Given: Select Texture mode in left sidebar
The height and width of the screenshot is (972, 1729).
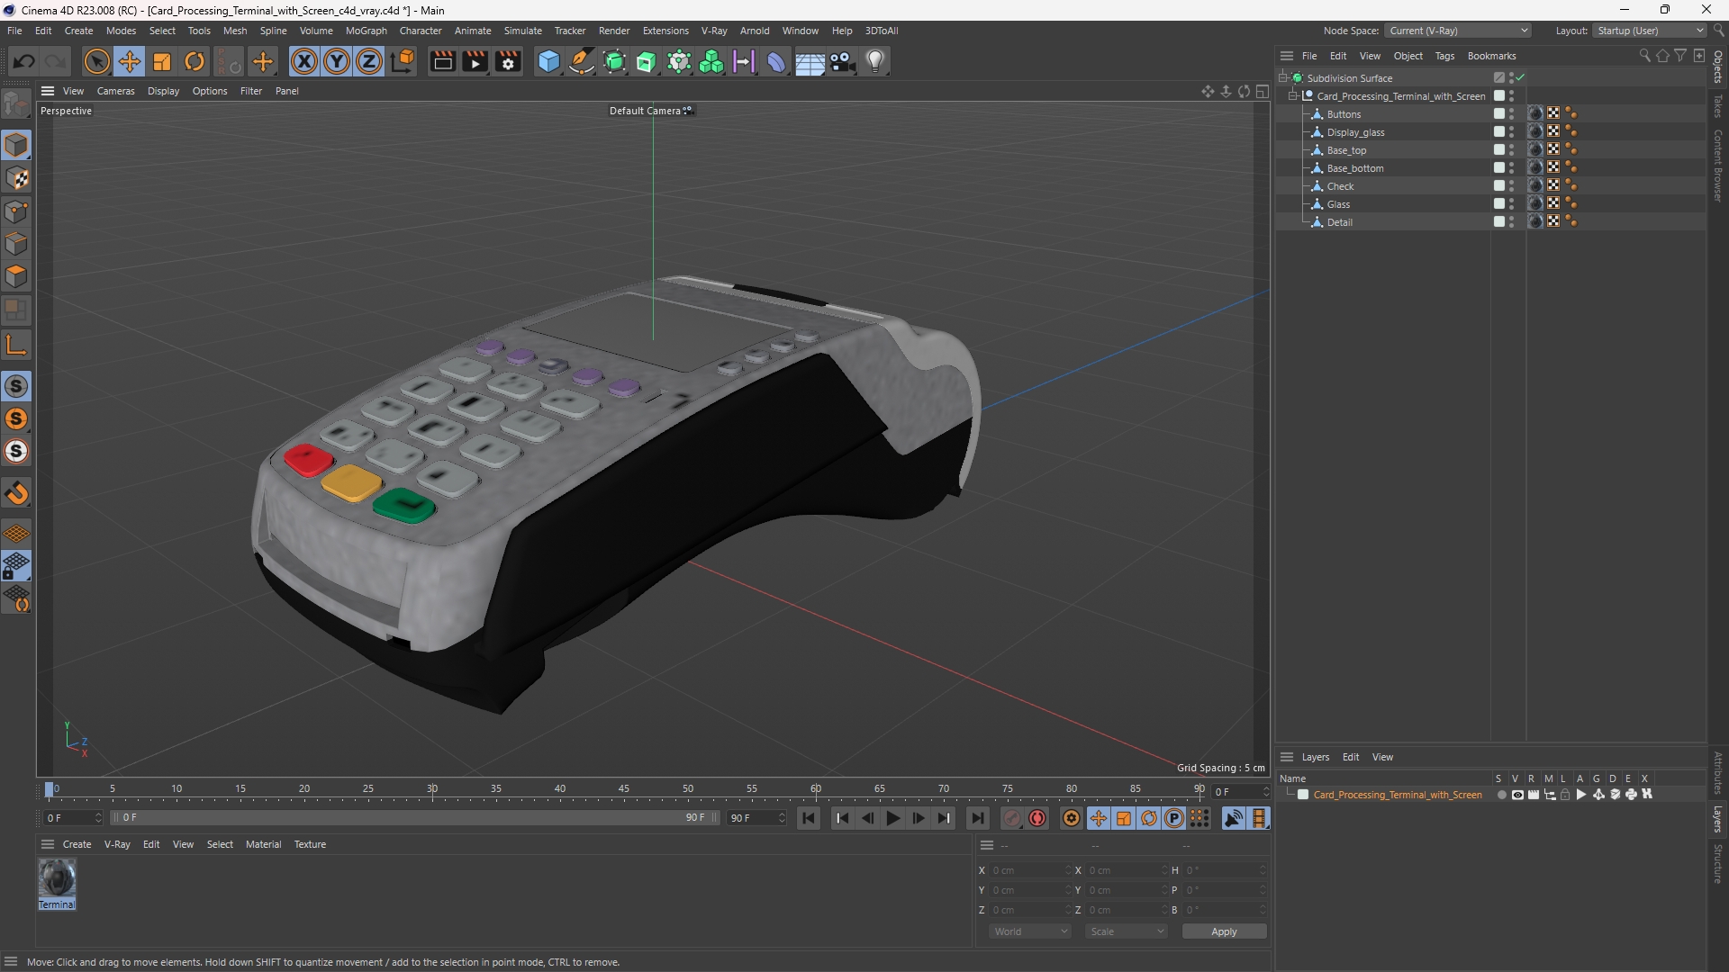Looking at the screenshot, I should click(x=16, y=179).
